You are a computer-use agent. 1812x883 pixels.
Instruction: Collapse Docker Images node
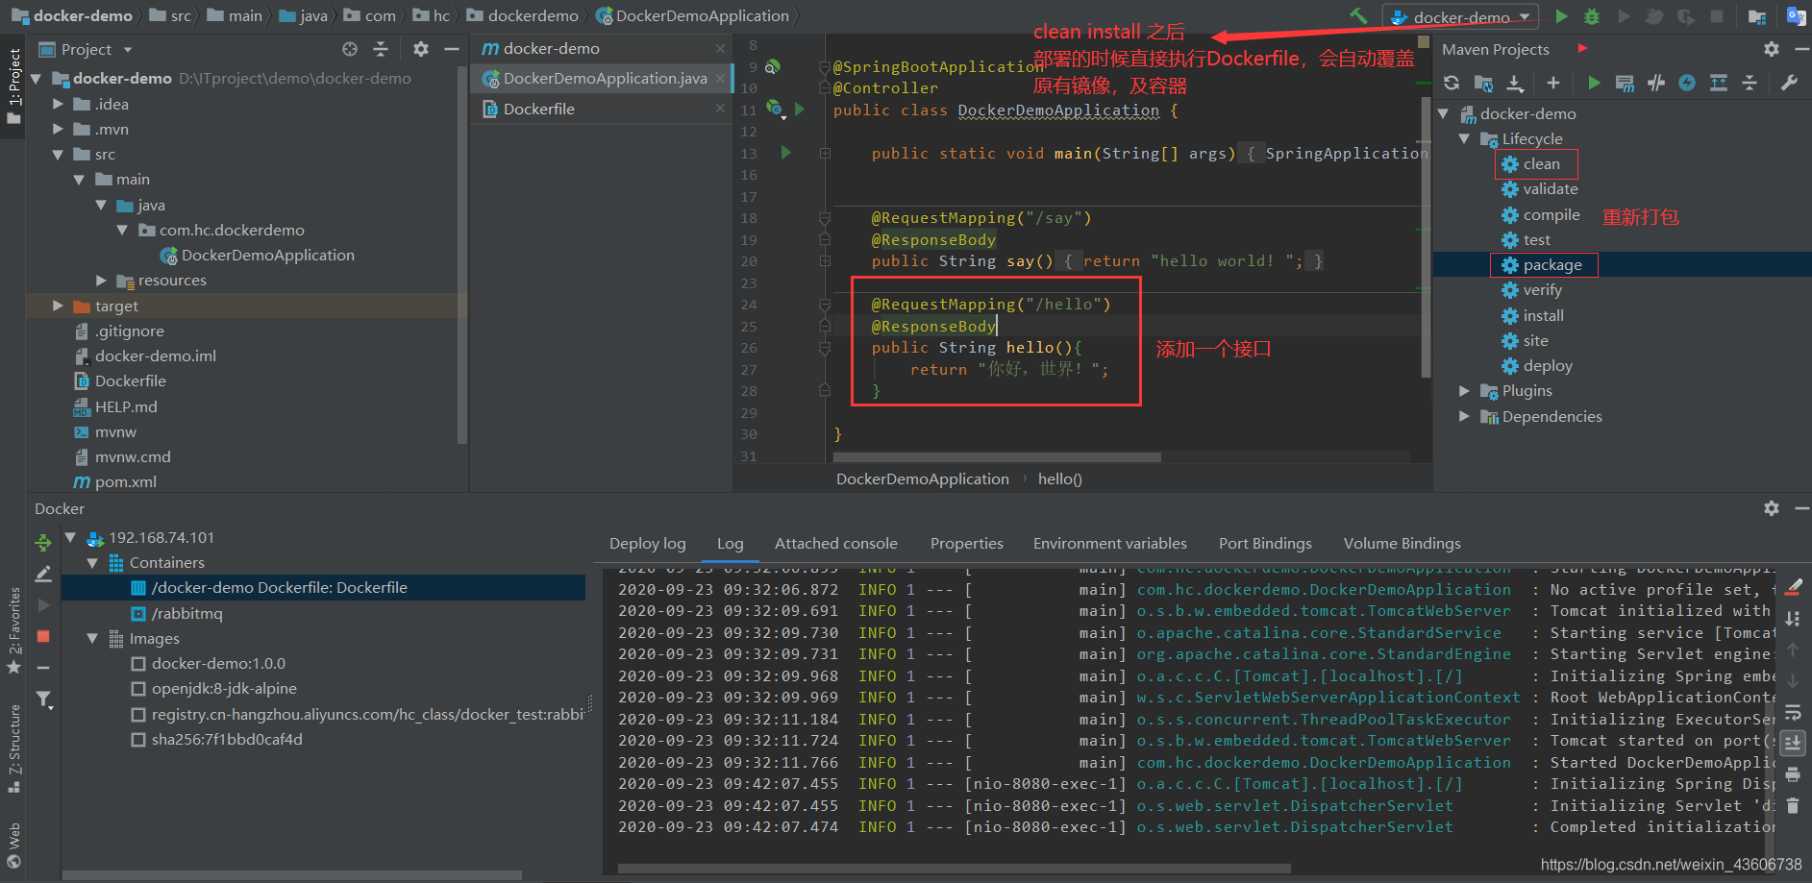(92, 639)
